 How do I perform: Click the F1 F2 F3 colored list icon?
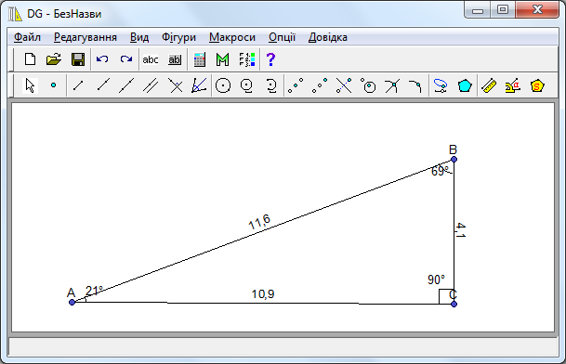pyautogui.click(x=247, y=59)
